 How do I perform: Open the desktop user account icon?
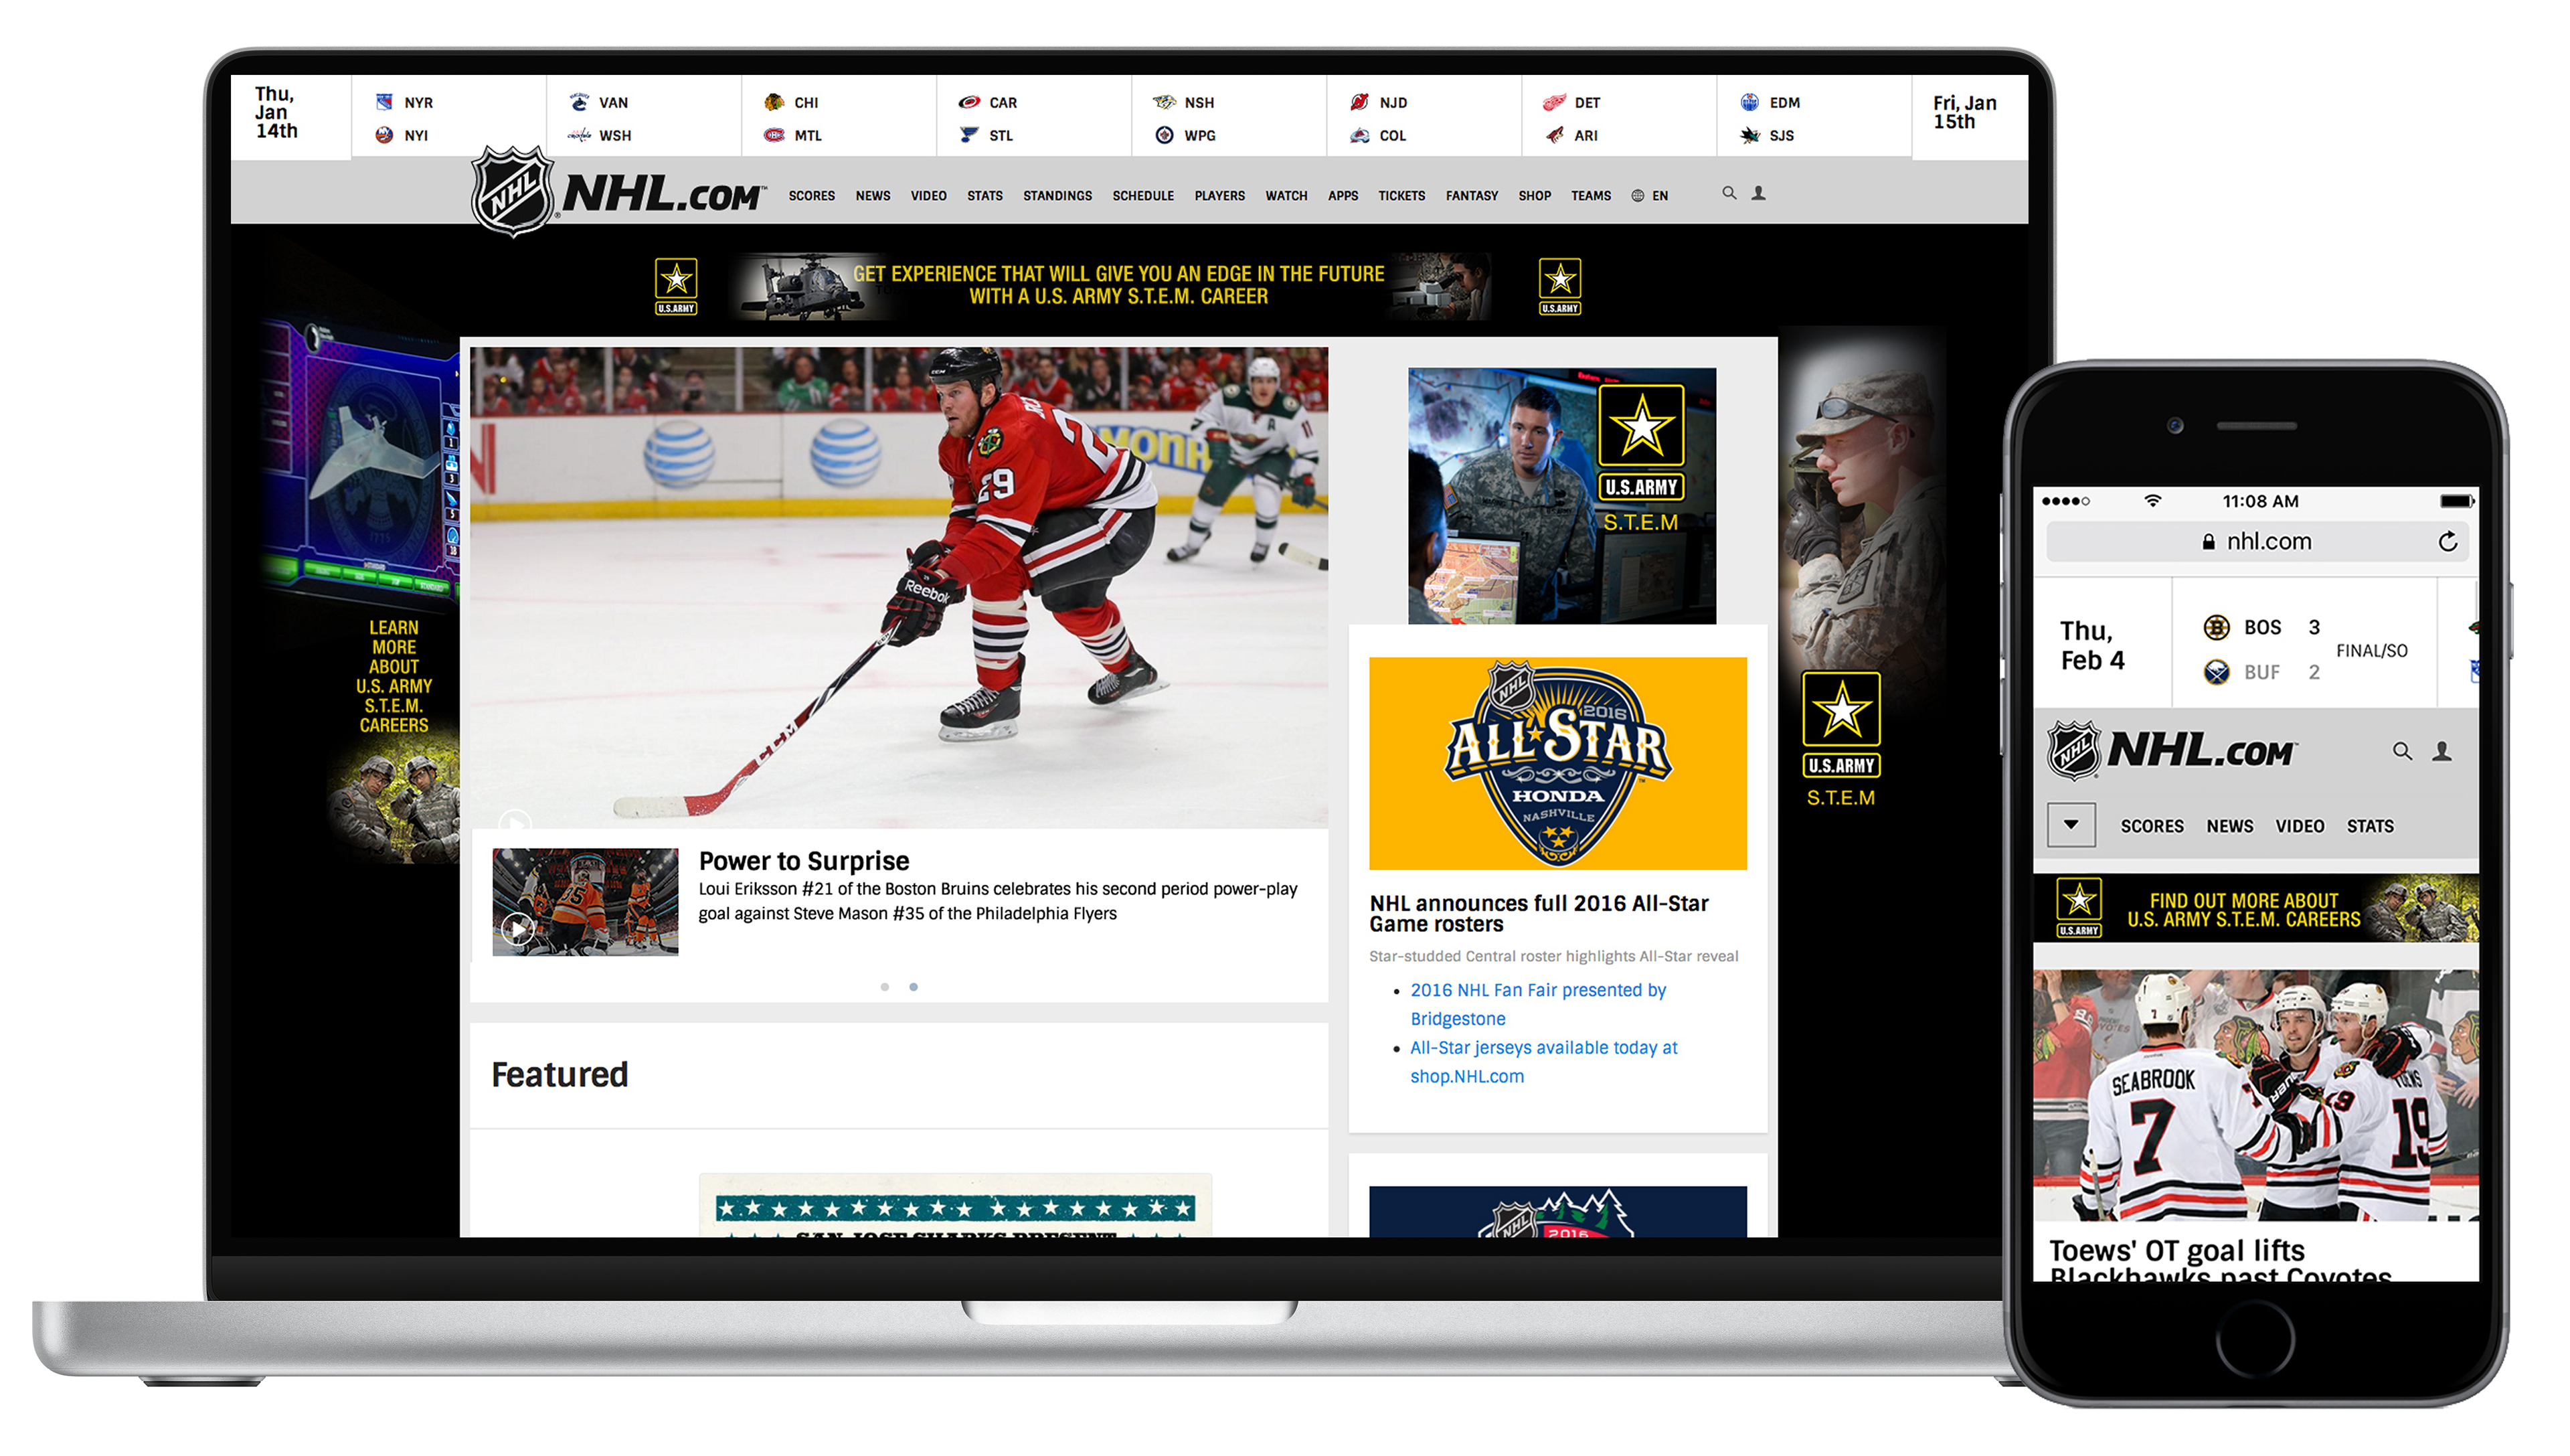pos(1758,193)
